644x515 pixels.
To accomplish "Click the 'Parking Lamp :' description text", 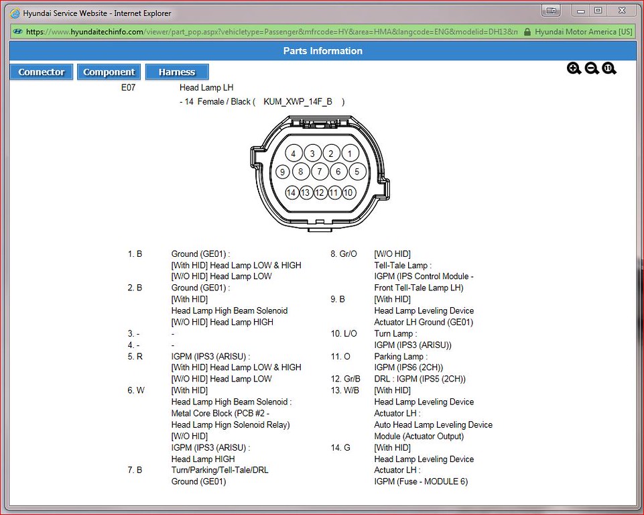I will tap(401, 356).
